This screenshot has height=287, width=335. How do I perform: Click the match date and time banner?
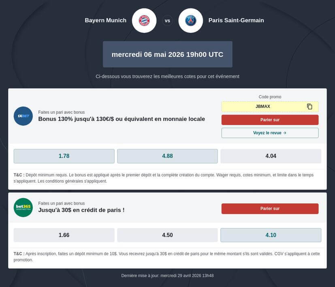coord(167,54)
